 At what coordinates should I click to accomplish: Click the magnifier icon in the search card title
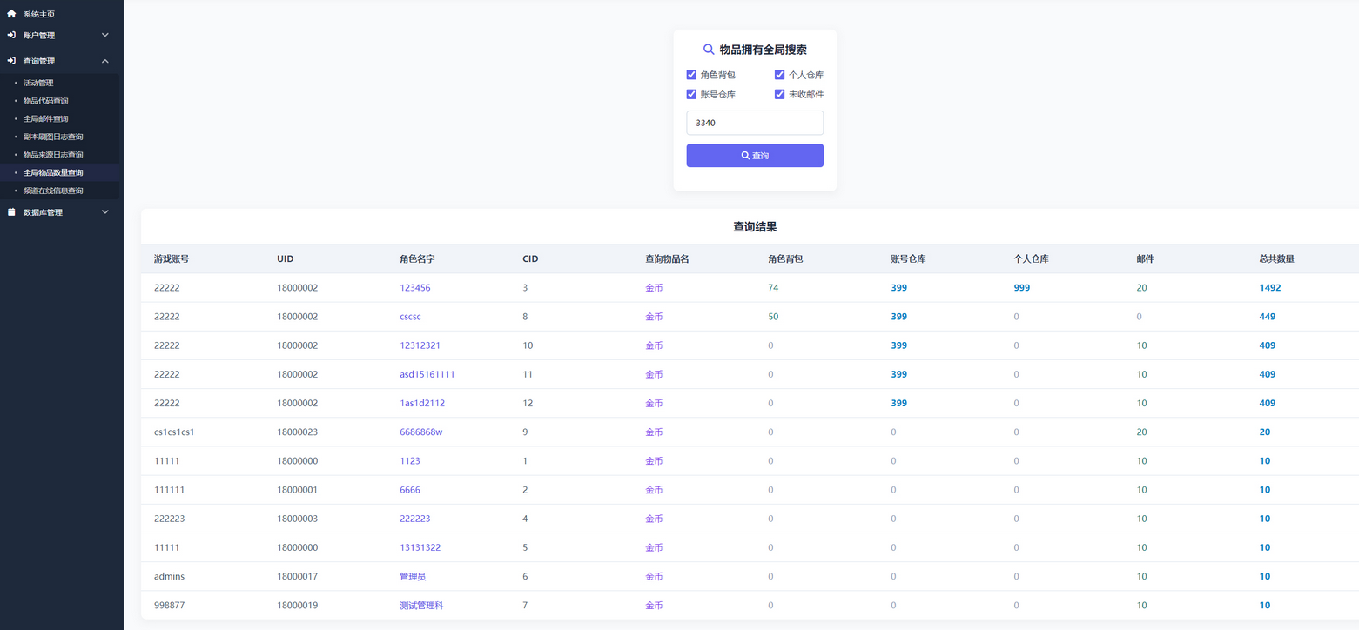pyautogui.click(x=709, y=50)
